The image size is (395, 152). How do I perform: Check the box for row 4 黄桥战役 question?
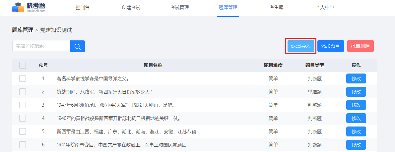pyautogui.click(x=23, y=118)
